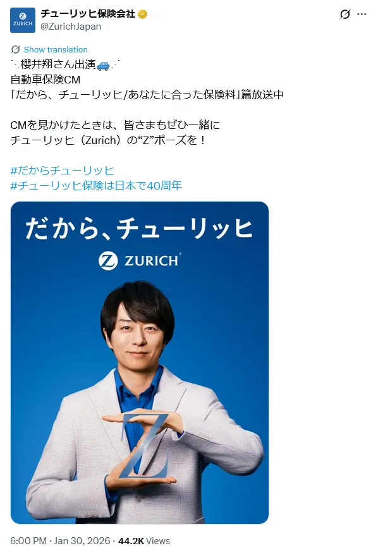Click the だから、チューリッヒ headline in image
Screen dimensions: 378x553
[139, 228]
